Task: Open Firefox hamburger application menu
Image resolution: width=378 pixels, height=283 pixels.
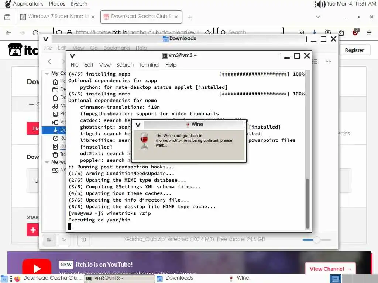Action: click(x=369, y=32)
